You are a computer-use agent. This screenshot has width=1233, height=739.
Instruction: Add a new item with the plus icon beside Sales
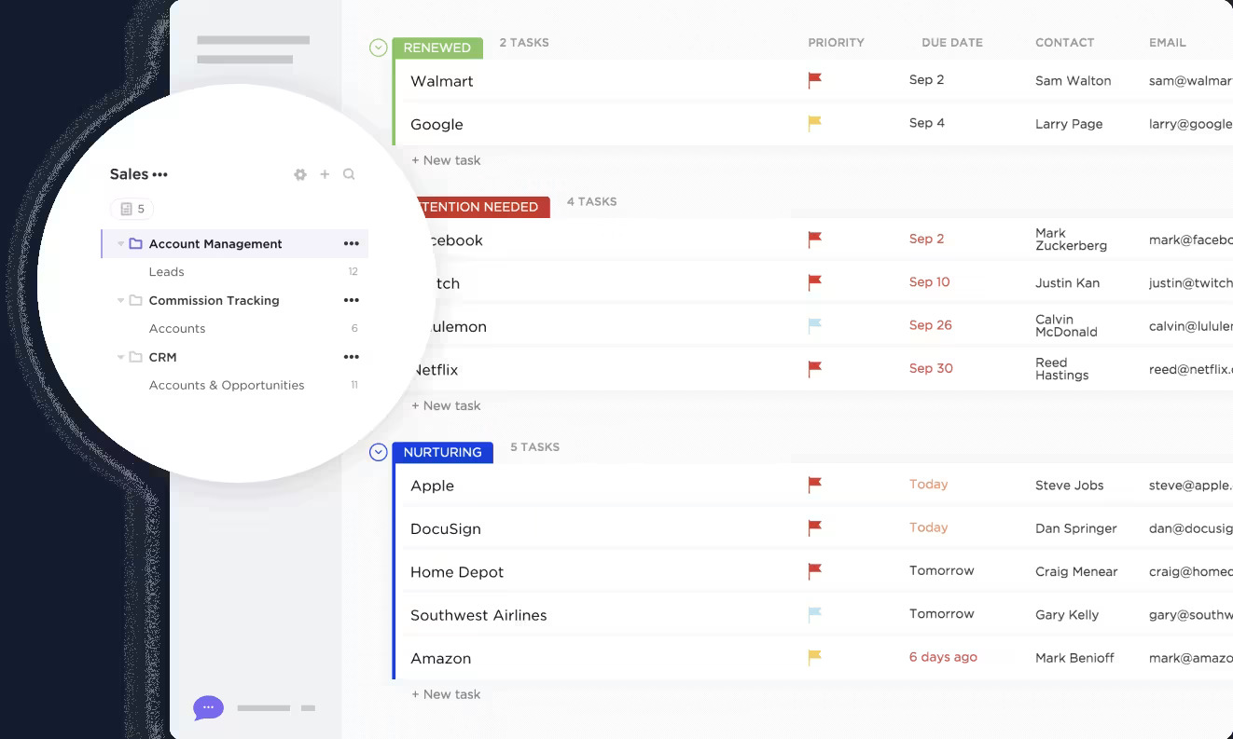pos(325,174)
